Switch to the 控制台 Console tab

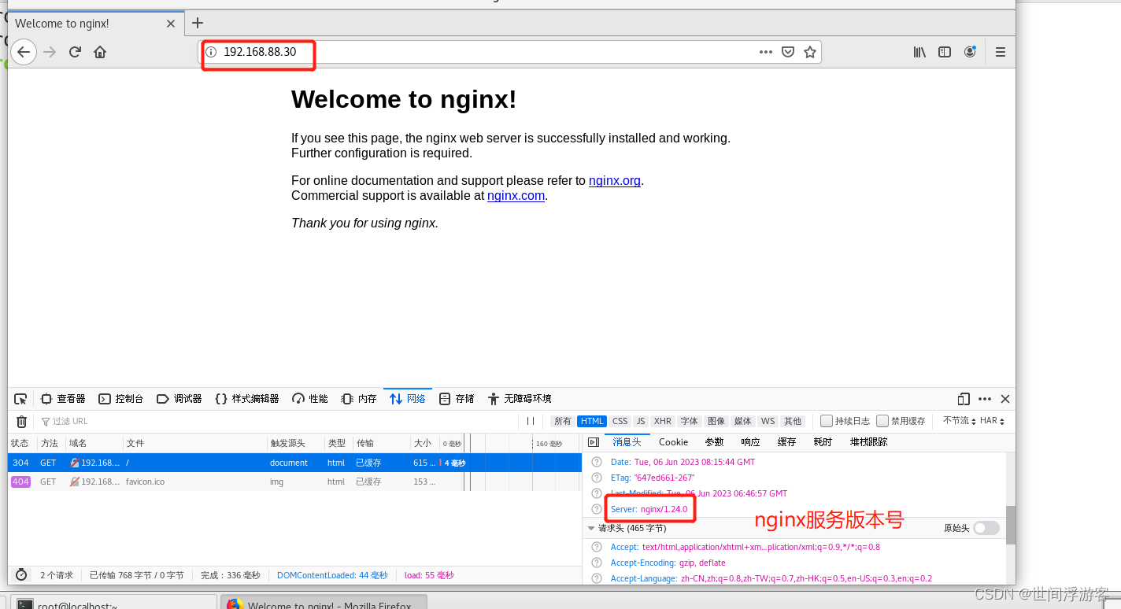tap(121, 399)
